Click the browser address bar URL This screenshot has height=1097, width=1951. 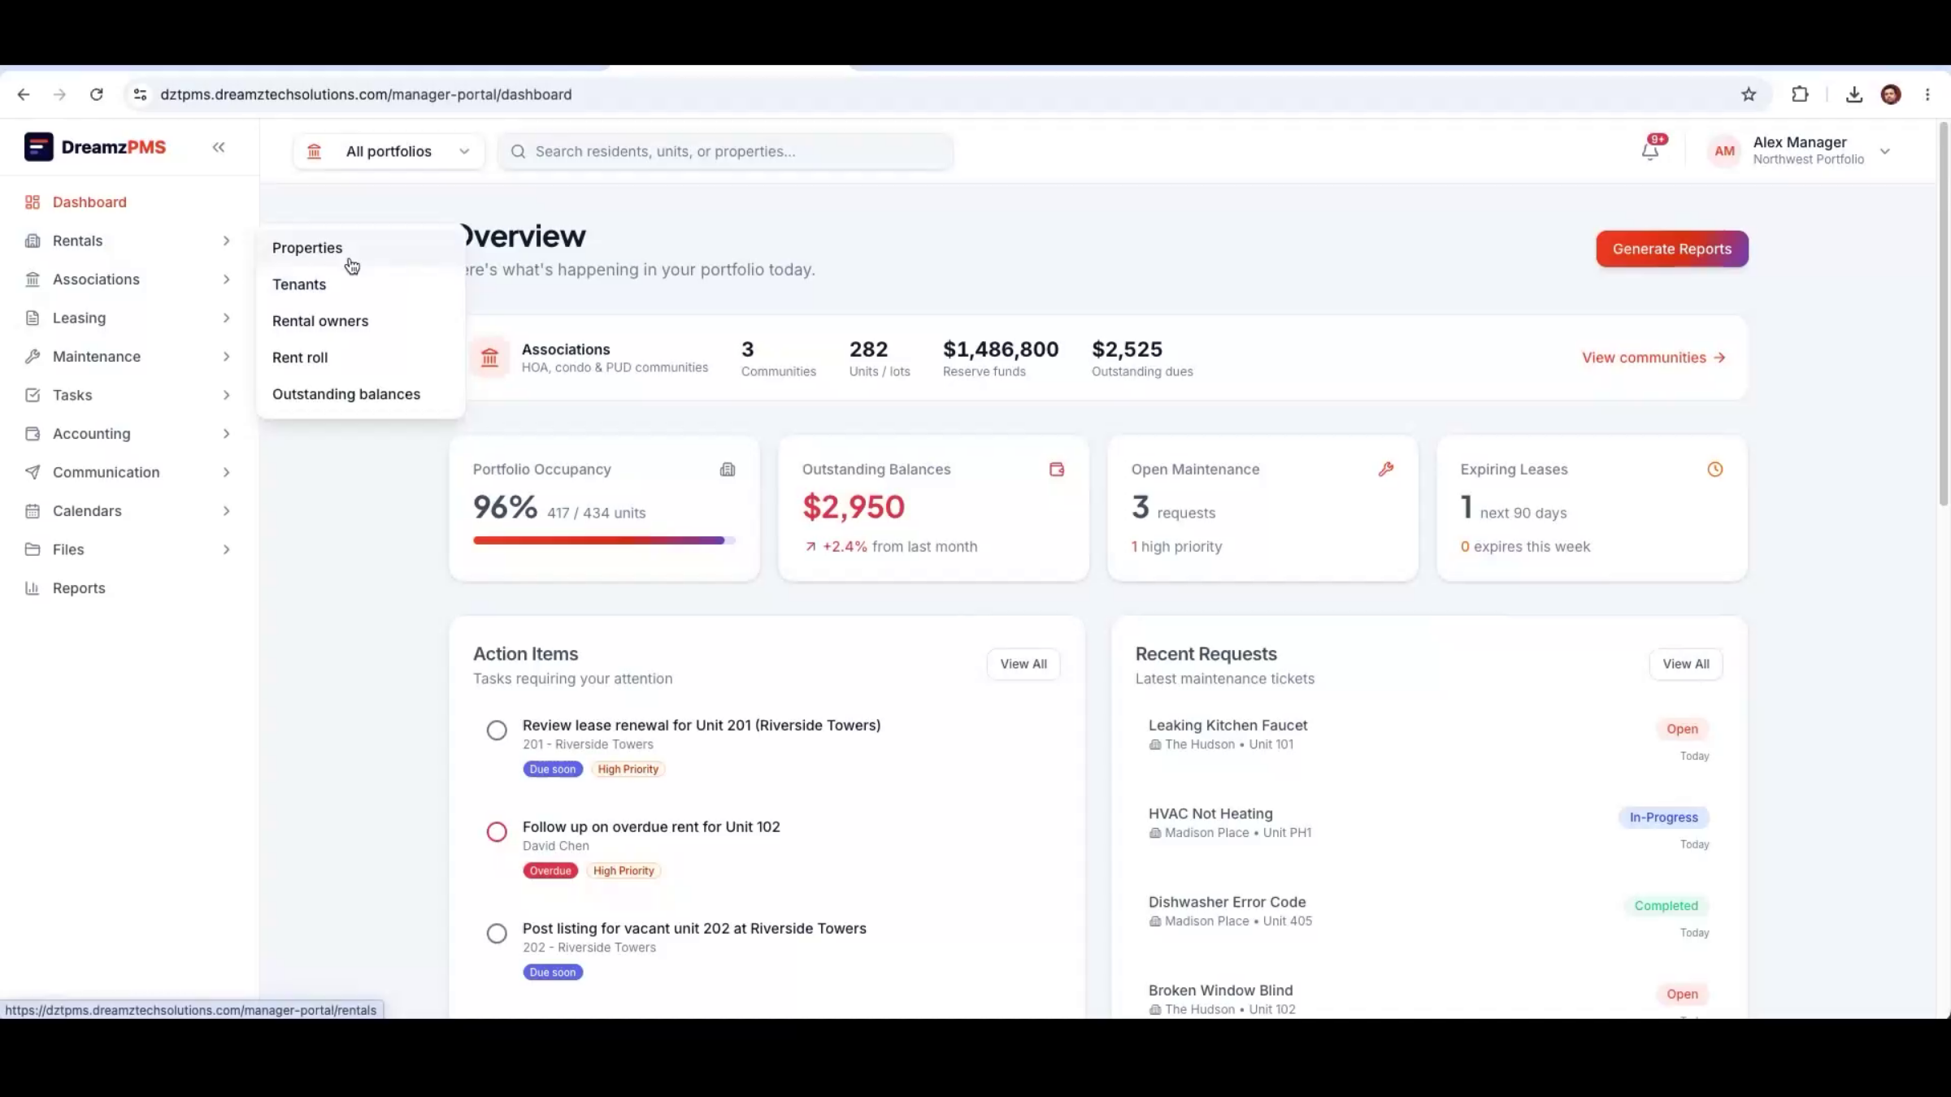click(366, 94)
